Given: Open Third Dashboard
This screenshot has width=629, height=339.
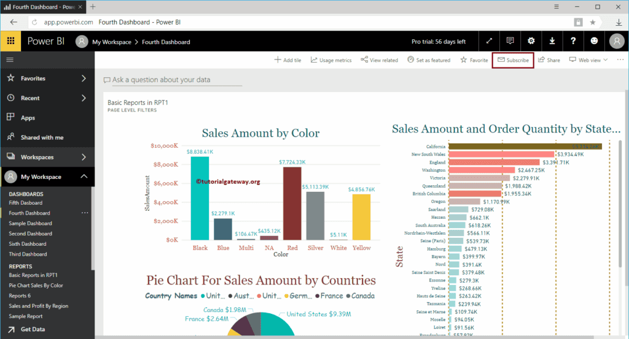Looking at the screenshot, I should tap(28, 254).
